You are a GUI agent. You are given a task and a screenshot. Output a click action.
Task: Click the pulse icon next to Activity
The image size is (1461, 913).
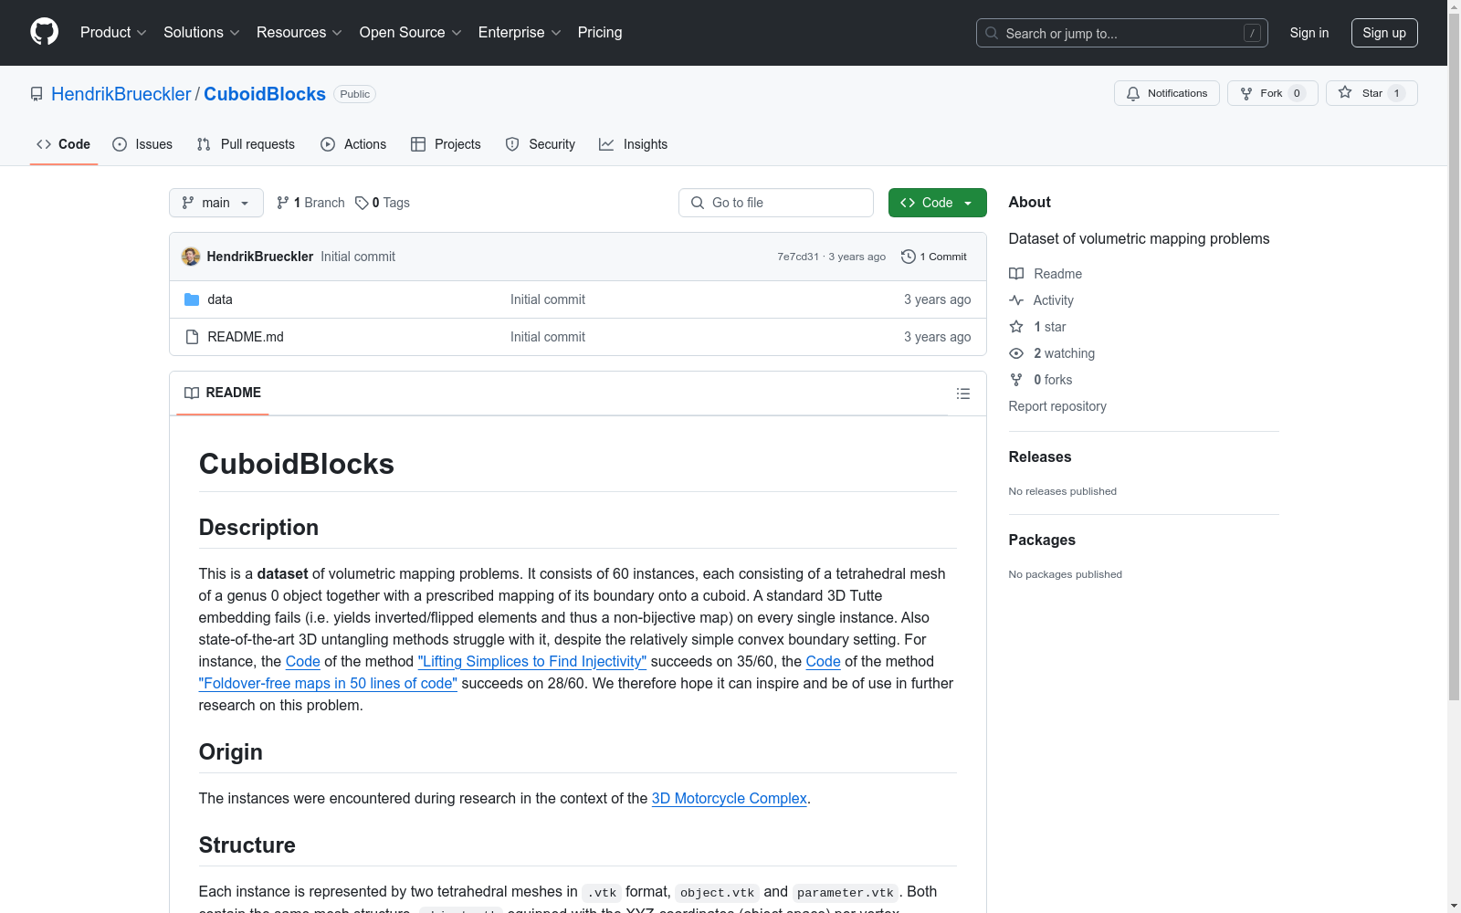pos(1016,300)
